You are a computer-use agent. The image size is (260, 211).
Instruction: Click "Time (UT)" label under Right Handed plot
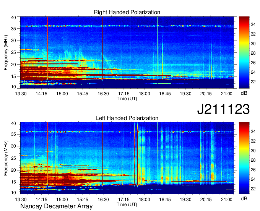pos(127,99)
